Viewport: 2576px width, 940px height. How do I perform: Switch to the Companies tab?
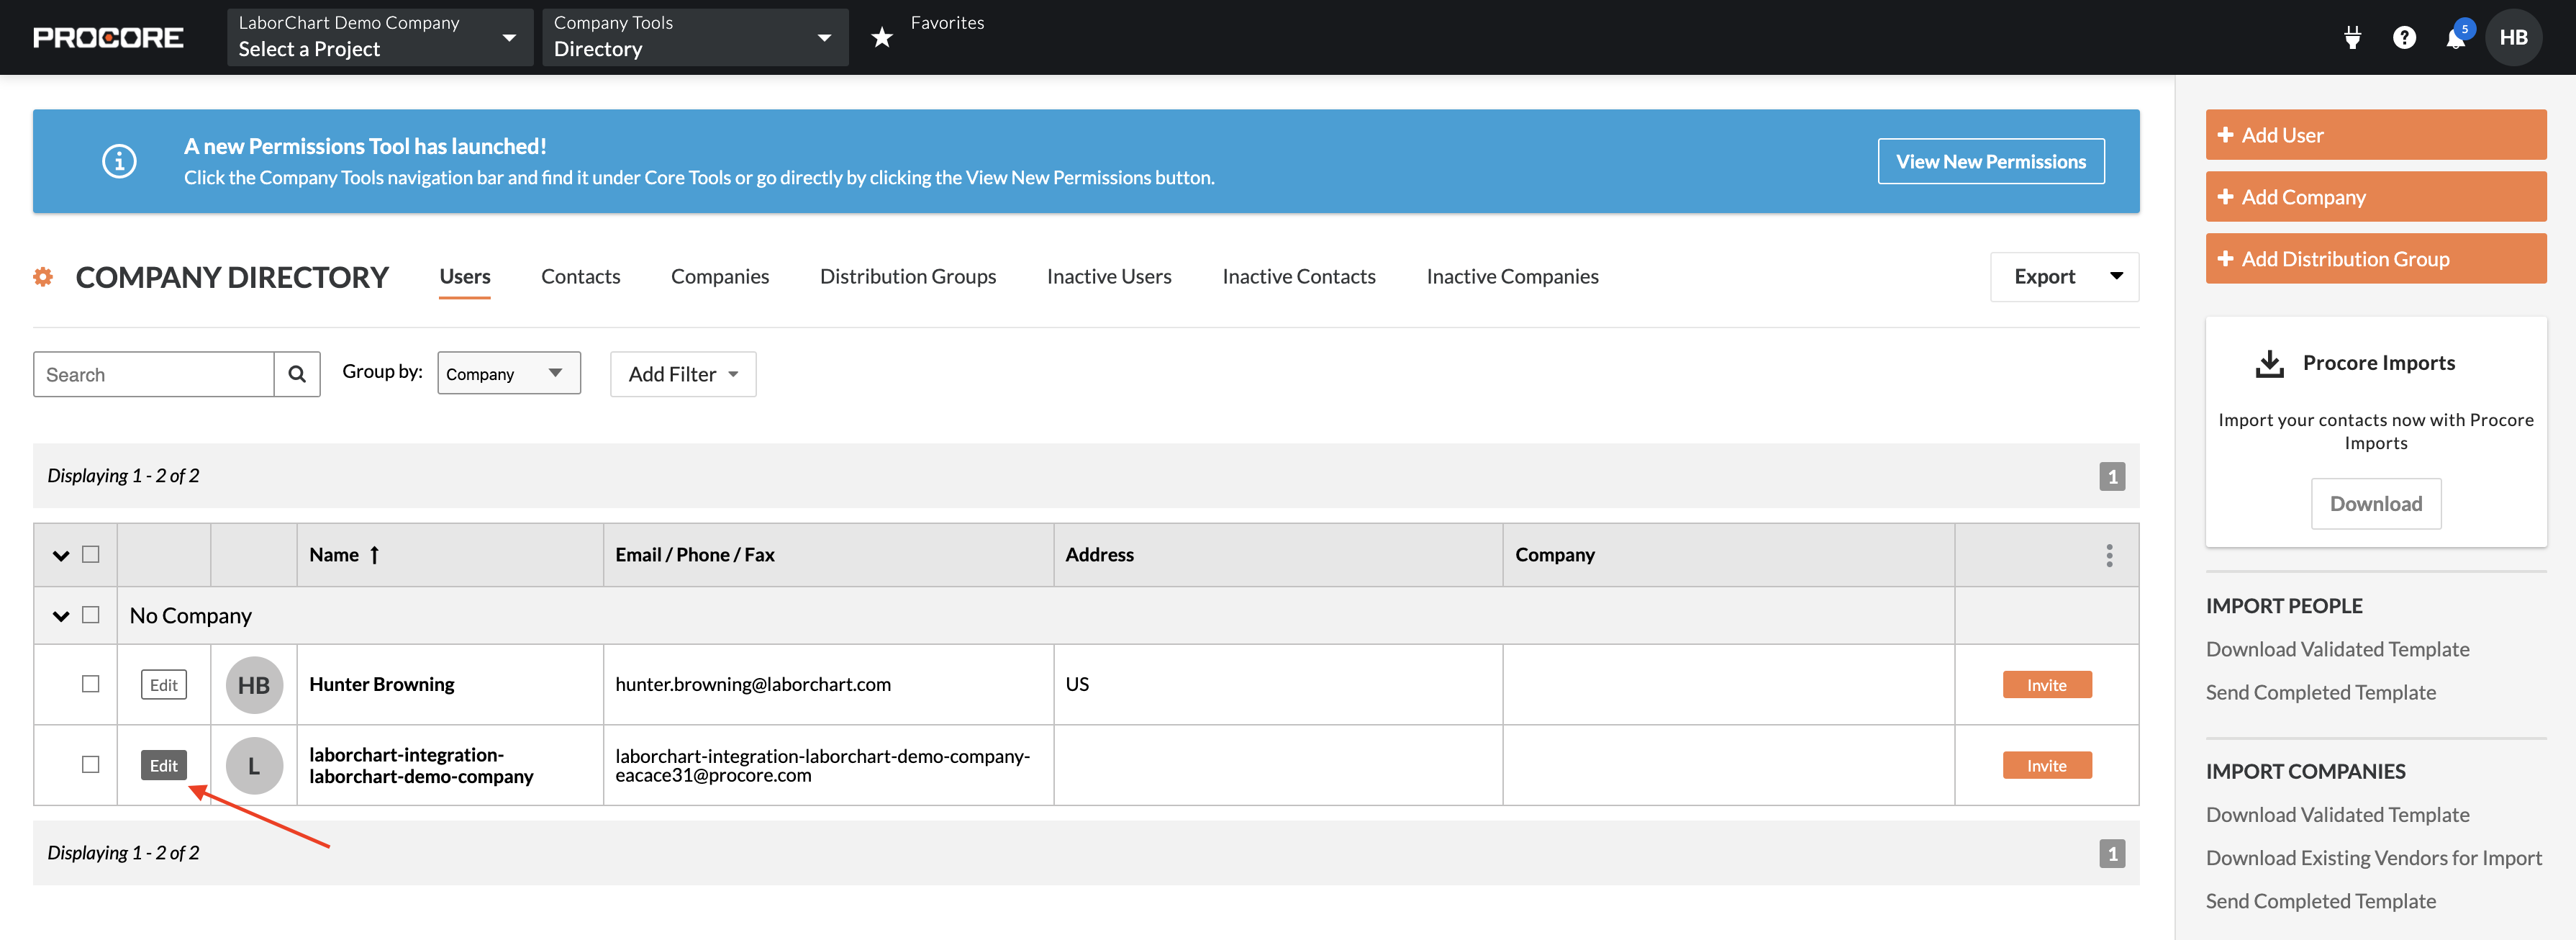pyautogui.click(x=719, y=276)
